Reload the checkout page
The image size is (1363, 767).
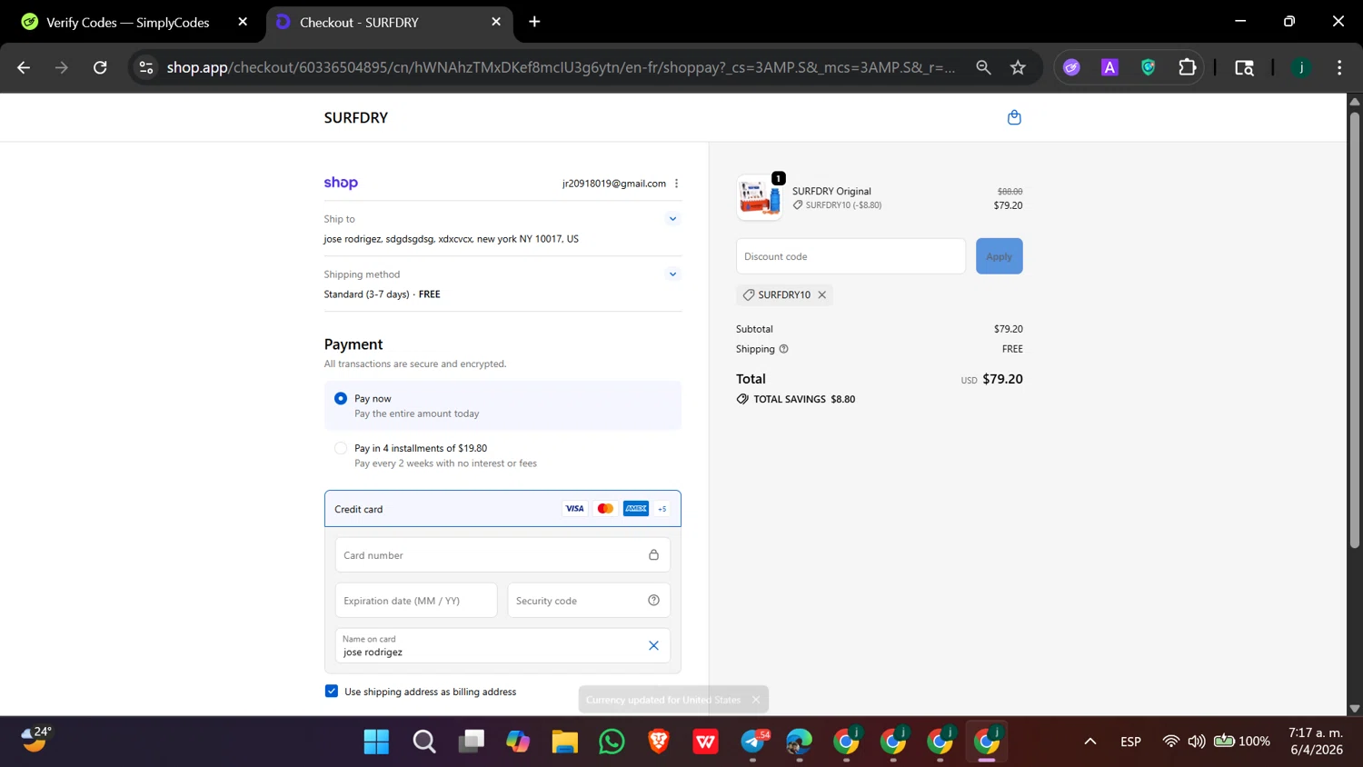(x=100, y=67)
